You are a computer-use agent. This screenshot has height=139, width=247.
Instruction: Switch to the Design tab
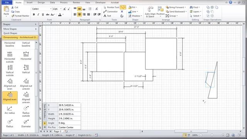pyautogui.click(x=41, y=3)
